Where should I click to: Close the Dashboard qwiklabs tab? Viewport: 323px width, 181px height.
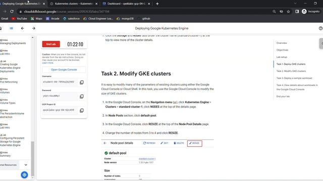pyautogui.click(x=149, y=4)
